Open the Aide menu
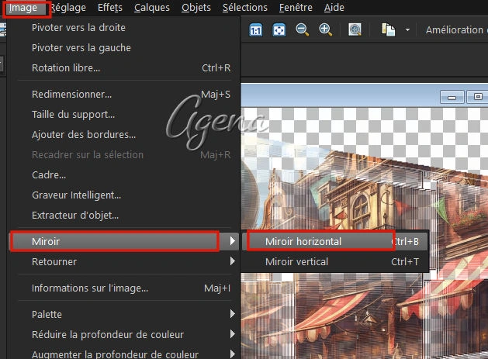The width and height of the screenshot is (488, 359). coord(334,8)
